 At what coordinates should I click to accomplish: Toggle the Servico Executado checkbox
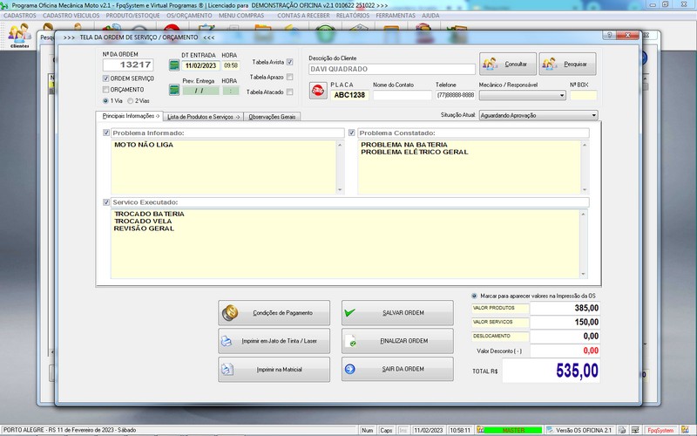pos(106,202)
